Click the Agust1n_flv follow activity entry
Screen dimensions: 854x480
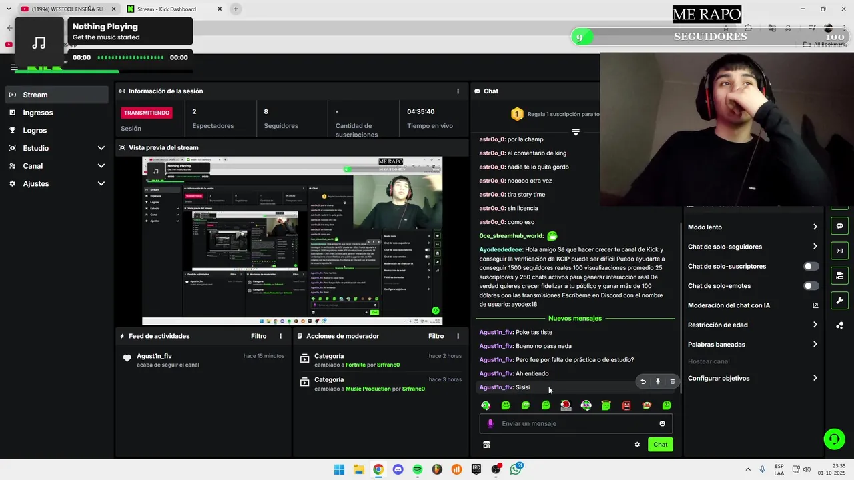click(203, 360)
